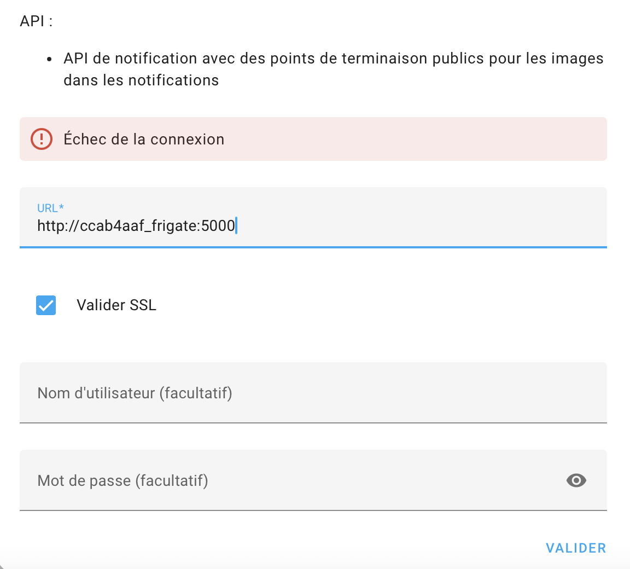Click the "API de notification" description line
The width and height of the screenshot is (630, 569).
point(333,59)
